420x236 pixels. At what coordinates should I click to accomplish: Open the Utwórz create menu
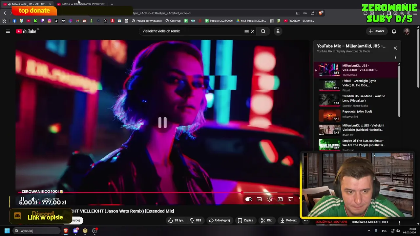(376, 31)
